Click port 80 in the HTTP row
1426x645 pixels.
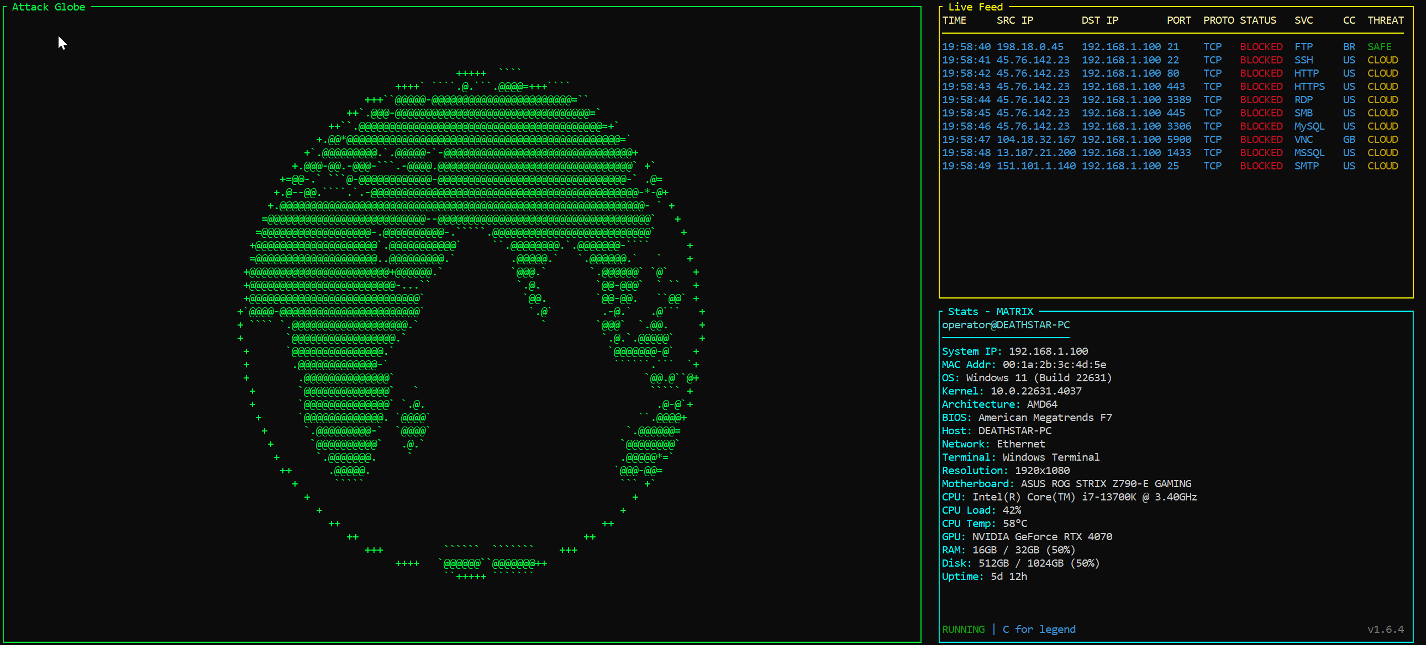pyautogui.click(x=1173, y=73)
